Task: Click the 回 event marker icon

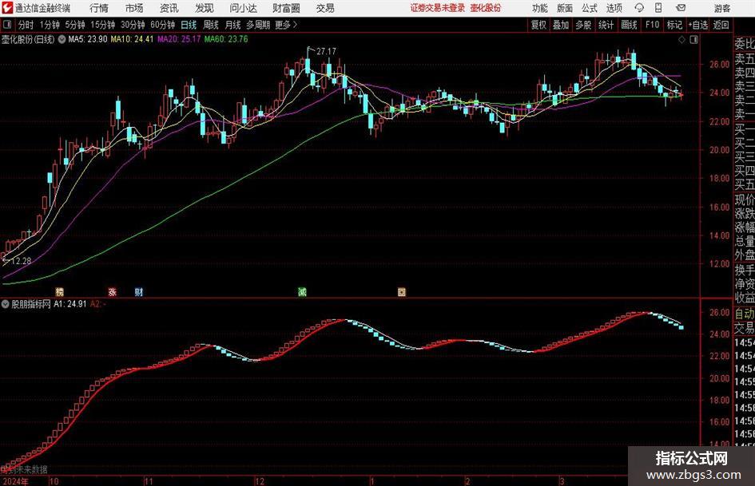Action: (x=402, y=291)
